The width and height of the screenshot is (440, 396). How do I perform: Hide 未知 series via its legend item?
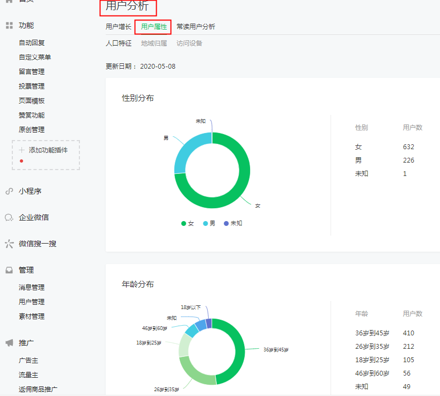pos(233,223)
